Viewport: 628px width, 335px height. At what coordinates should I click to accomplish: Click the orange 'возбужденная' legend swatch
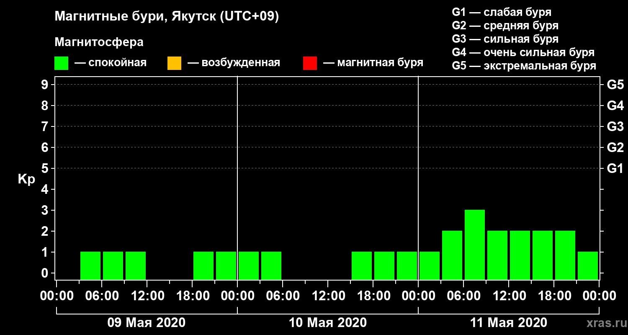coord(174,63)
